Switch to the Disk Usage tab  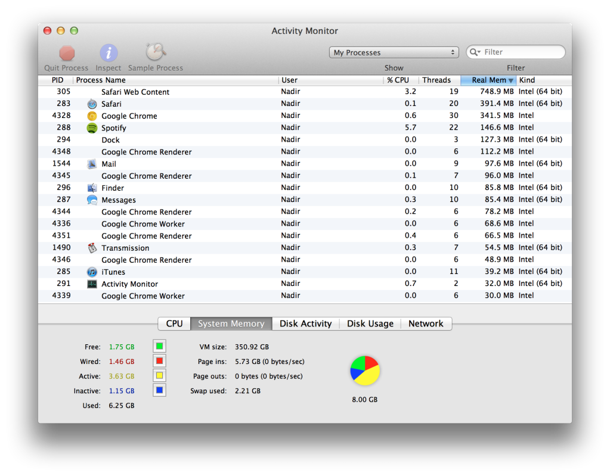coord(370,323)
